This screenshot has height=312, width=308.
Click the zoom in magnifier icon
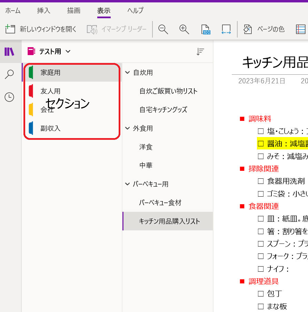click(184, 29)
